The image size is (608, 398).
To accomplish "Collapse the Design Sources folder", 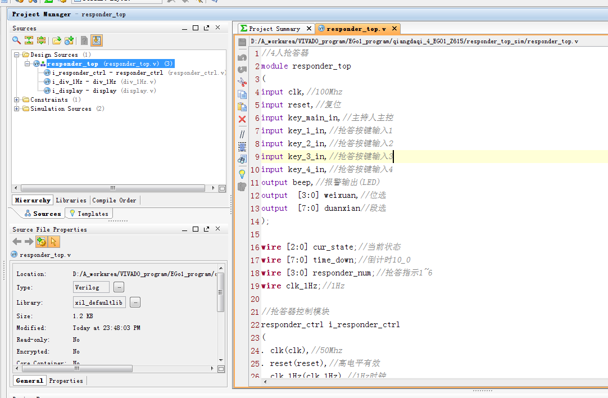I will point(17,55).
